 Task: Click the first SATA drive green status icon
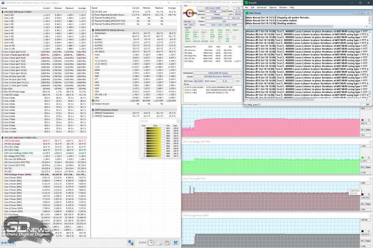tap(185, 87)
